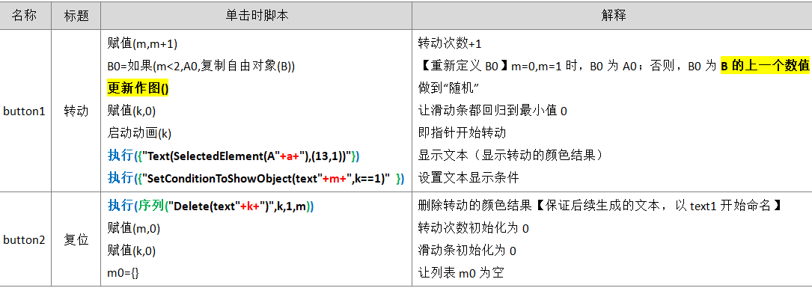Click explanation 让列表 m0 为空
The height and width of the screenshot is (288, 812).
tap(460, 273)
